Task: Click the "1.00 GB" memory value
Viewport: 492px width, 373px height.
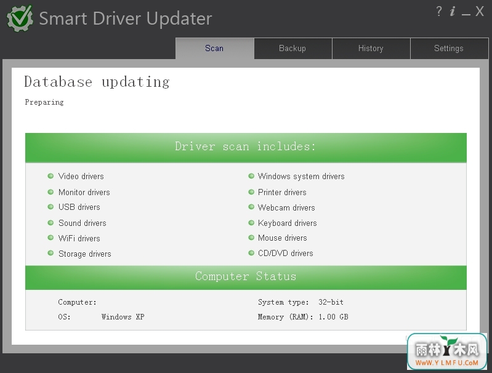Action: [334, 317]
